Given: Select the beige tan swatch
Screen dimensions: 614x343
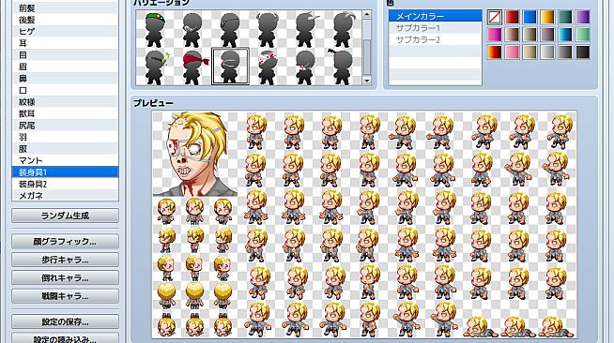Looking at the screenshot, I should coord(530,52).
